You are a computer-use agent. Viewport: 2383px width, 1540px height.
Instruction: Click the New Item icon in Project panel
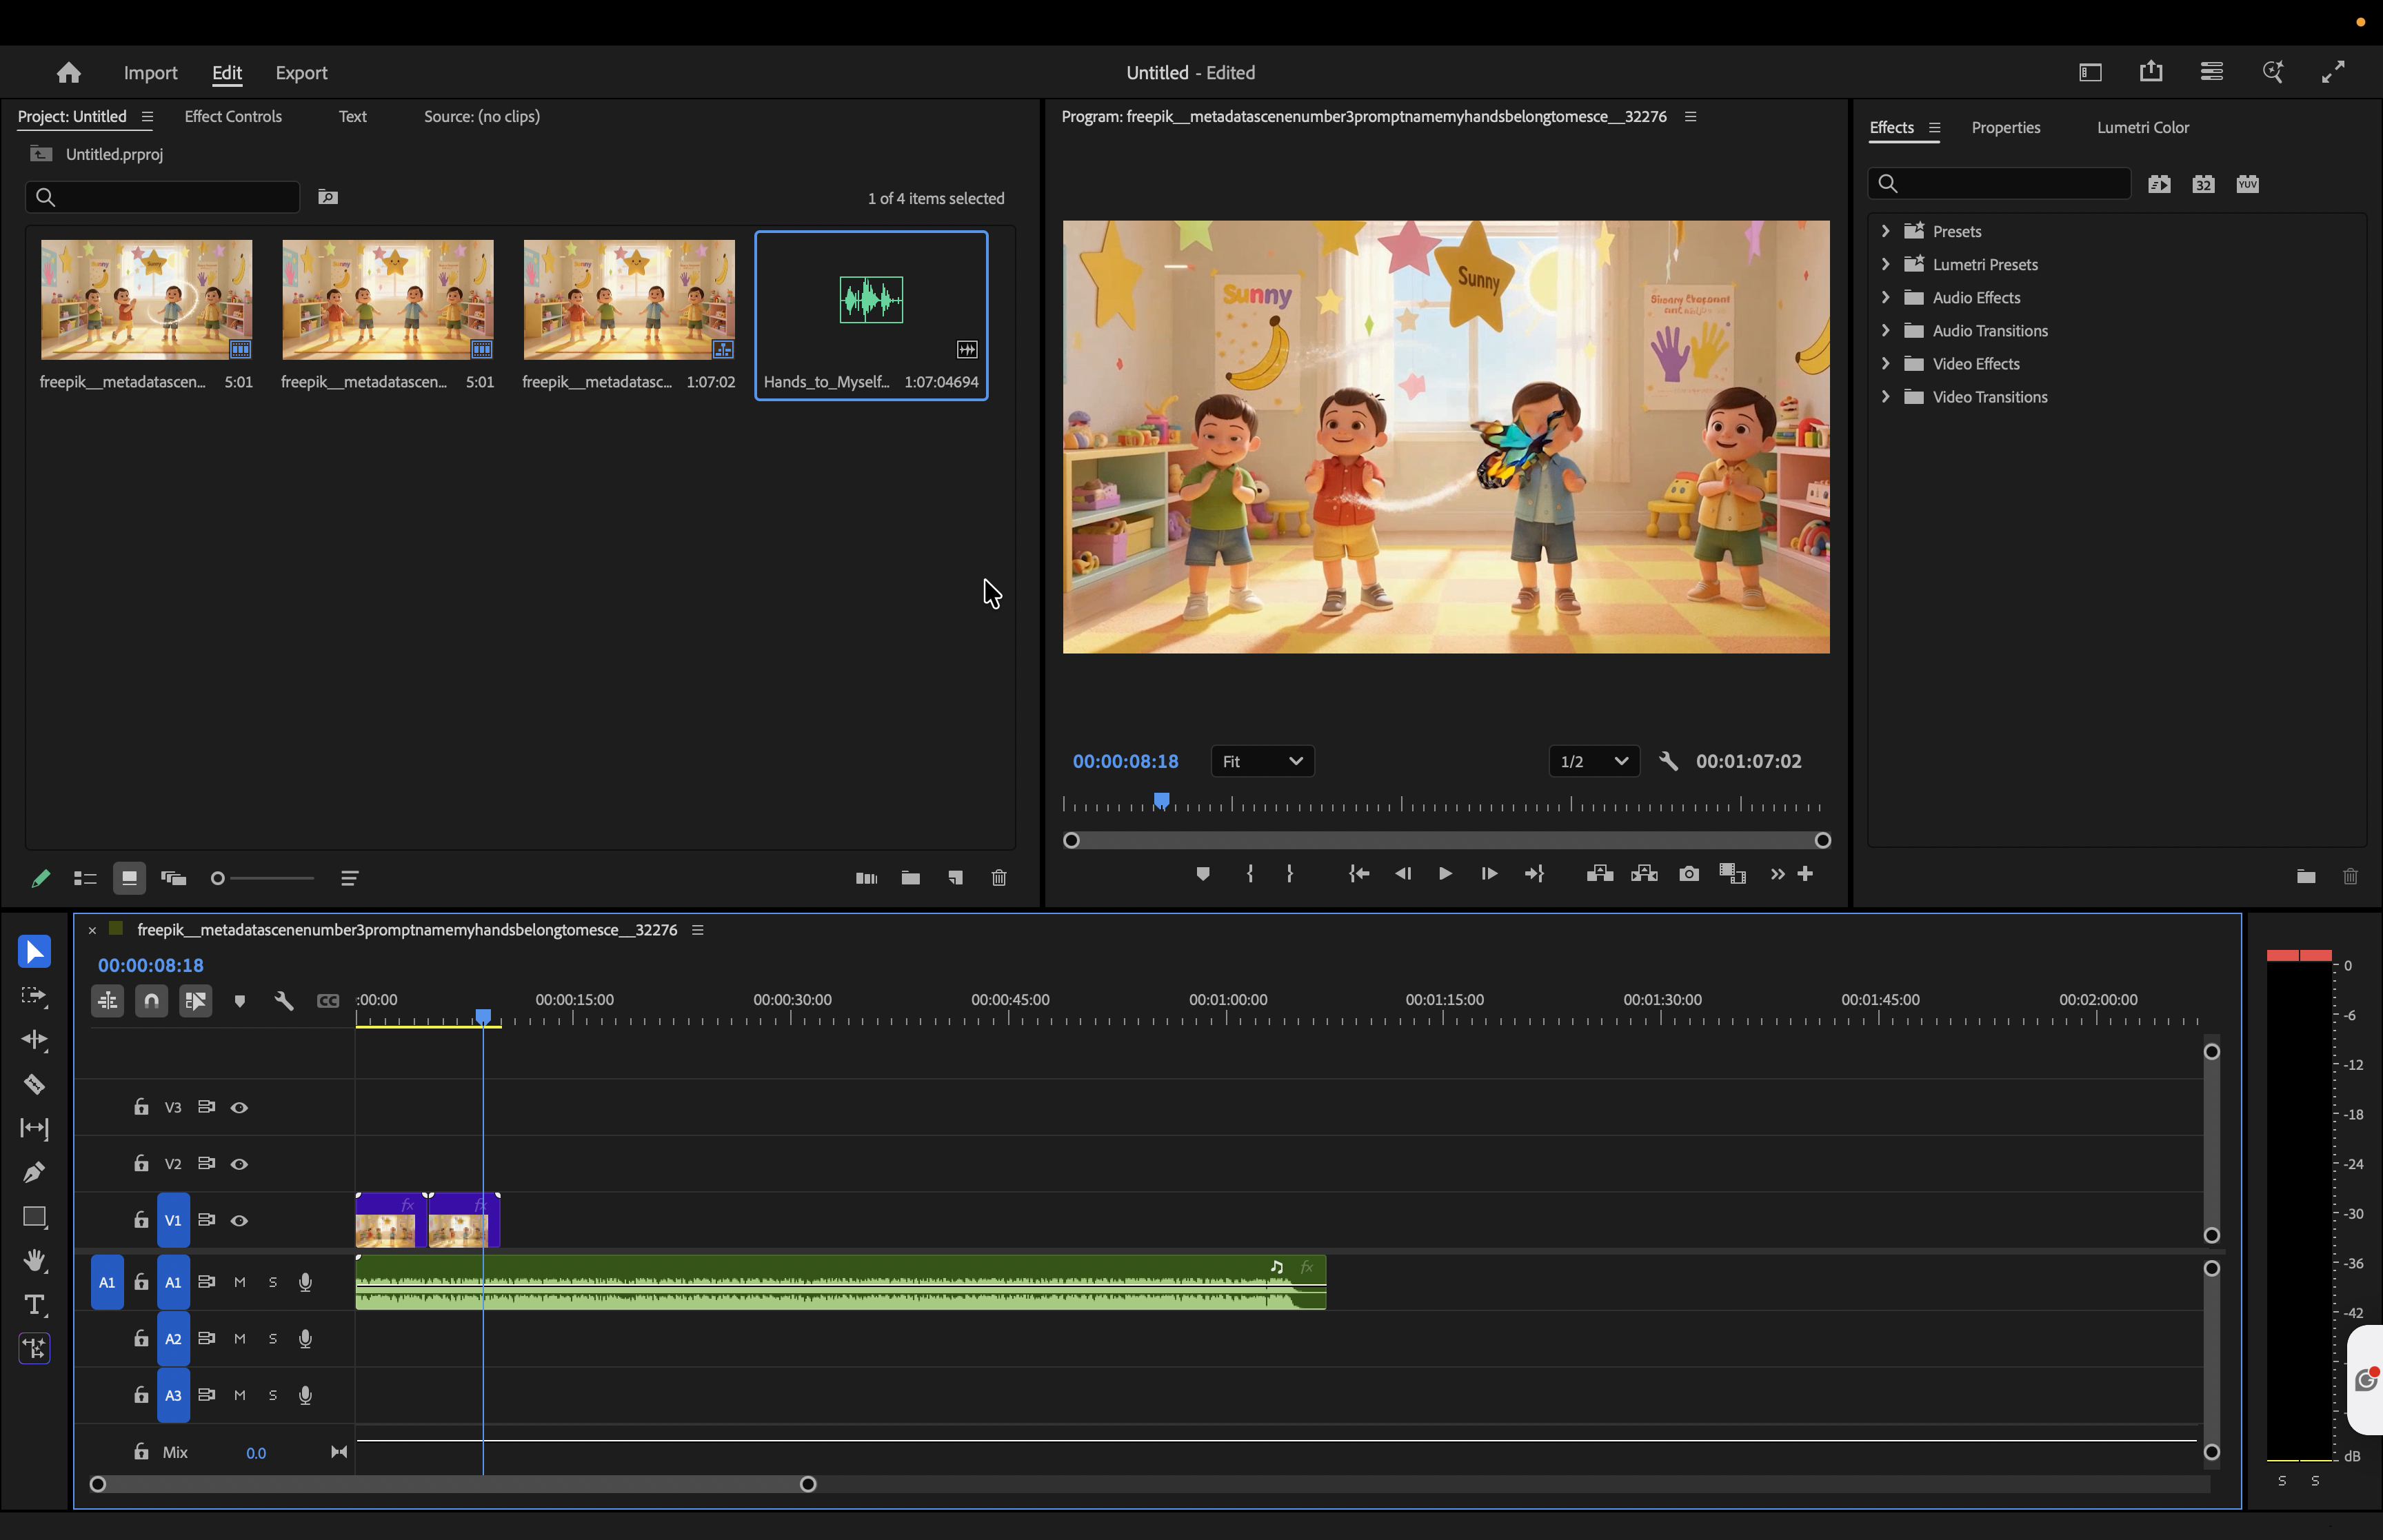(x=955, y=878)
